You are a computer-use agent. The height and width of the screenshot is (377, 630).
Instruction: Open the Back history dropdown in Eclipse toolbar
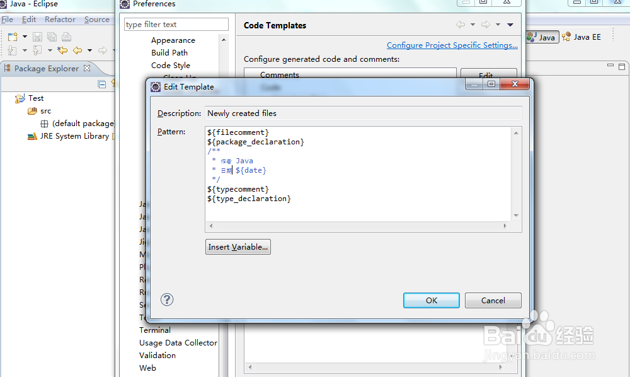(x=89, y=50)
